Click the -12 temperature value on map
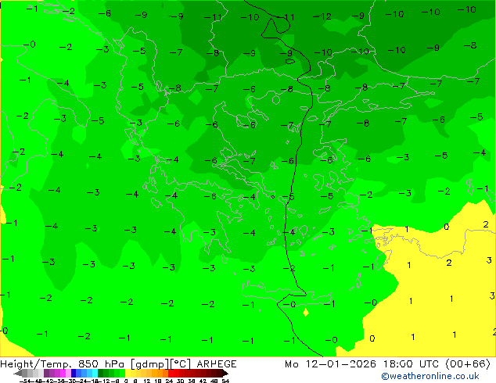 click(x=322, y=16)
